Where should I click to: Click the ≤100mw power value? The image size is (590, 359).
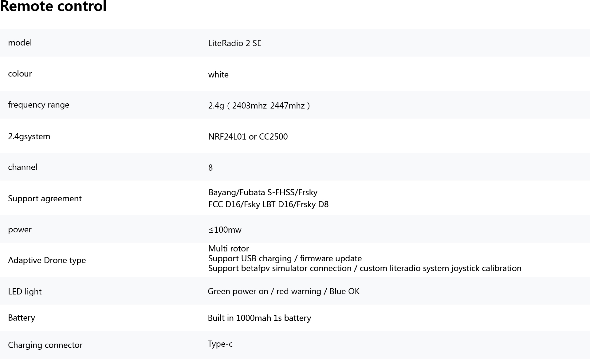[225, 230]
